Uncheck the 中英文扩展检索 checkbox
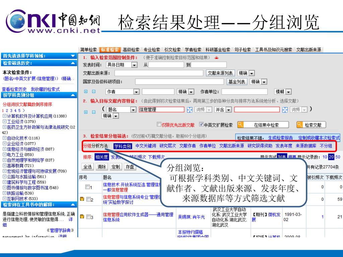The width and height of the screenshot is (343, 257). tap(201, 125)
